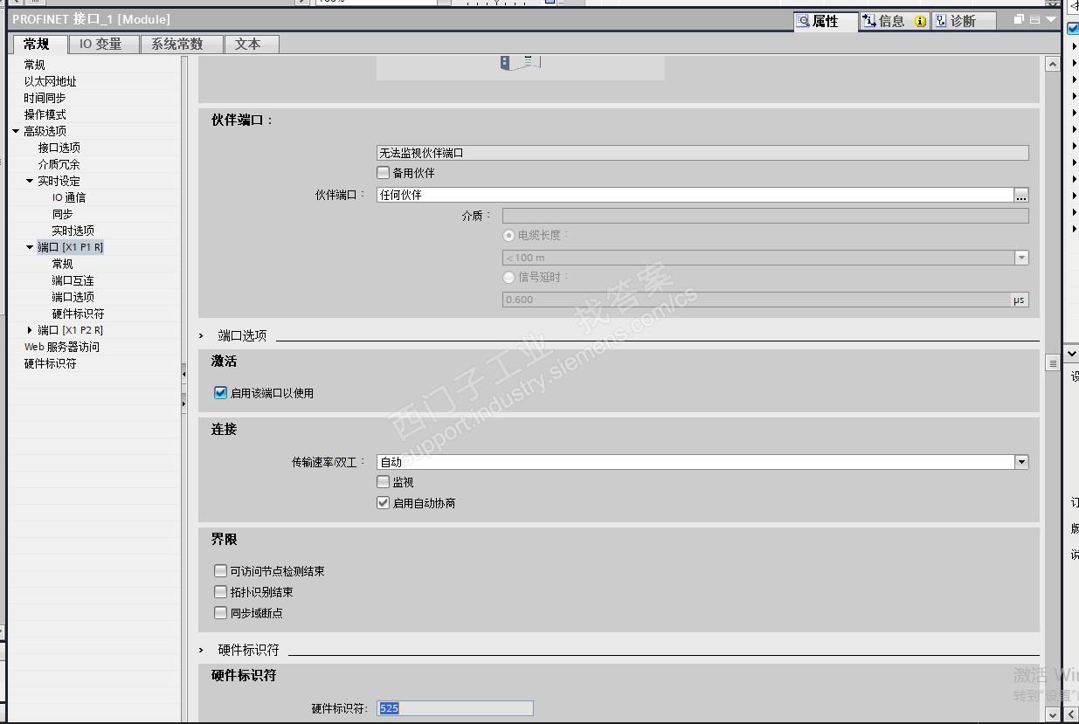Toggle 同步域断点 checkbox

pos(220,613)
